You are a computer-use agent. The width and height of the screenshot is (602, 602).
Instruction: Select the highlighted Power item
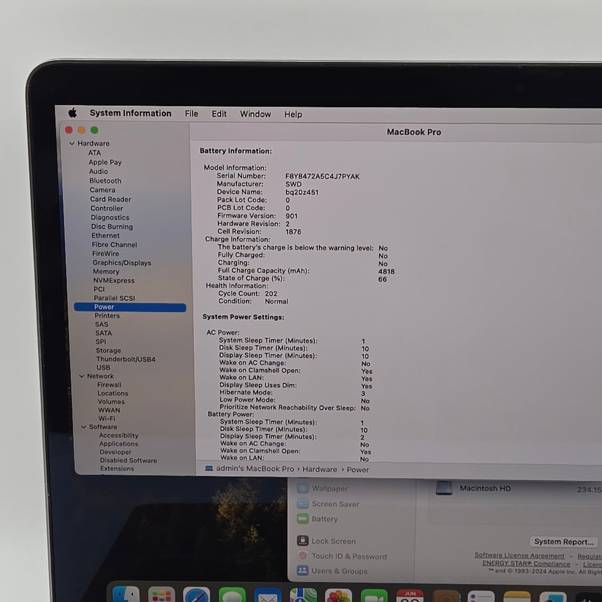click(130, 307)
